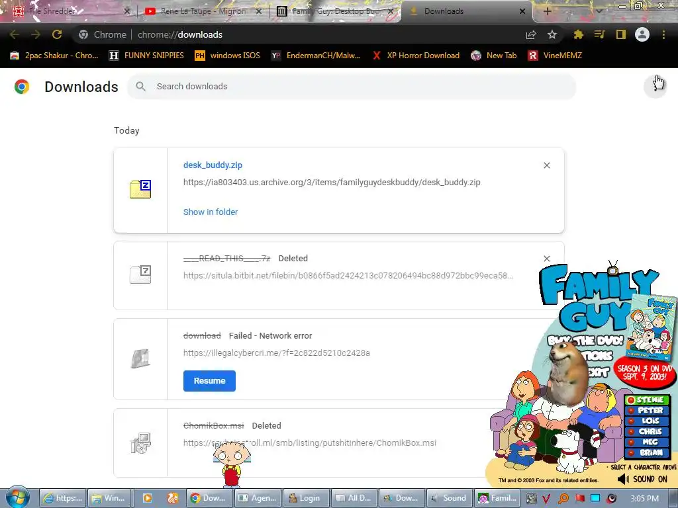Switch to Family Guy Desktop Buddy tab
678x508 pixels.
point(335,11)
